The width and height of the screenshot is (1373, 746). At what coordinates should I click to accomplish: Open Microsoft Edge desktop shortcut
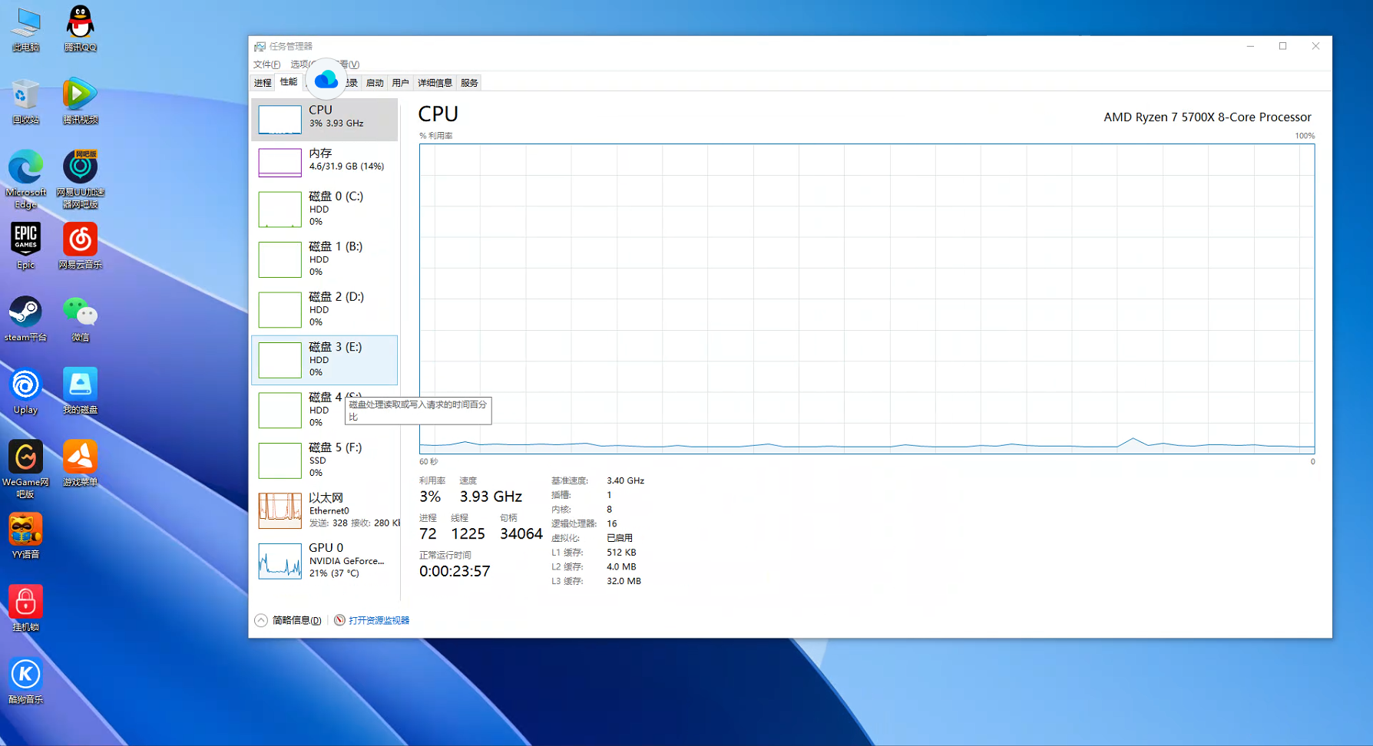tap(25, 179)
